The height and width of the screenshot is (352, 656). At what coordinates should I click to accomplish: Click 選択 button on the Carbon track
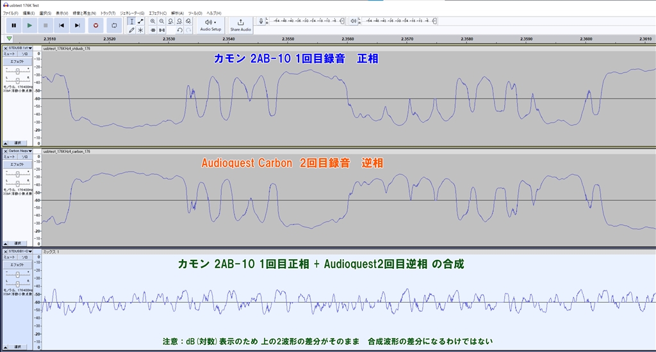coord(17,243)
